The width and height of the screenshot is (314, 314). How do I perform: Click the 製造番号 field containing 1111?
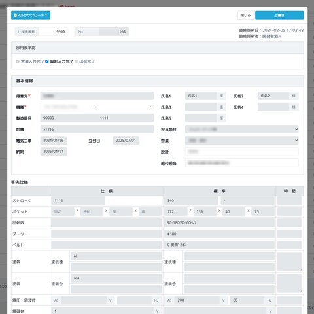pos(126,118)
